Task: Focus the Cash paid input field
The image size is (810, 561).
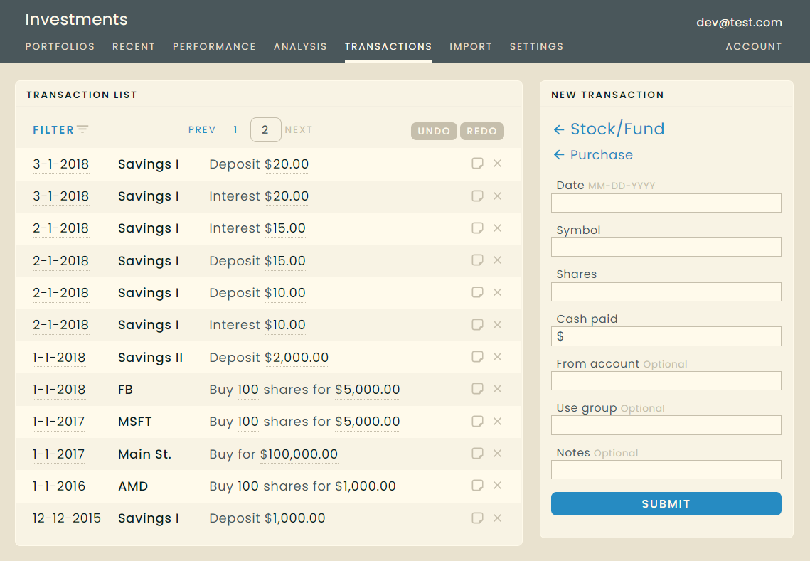Action: (666, 336)
